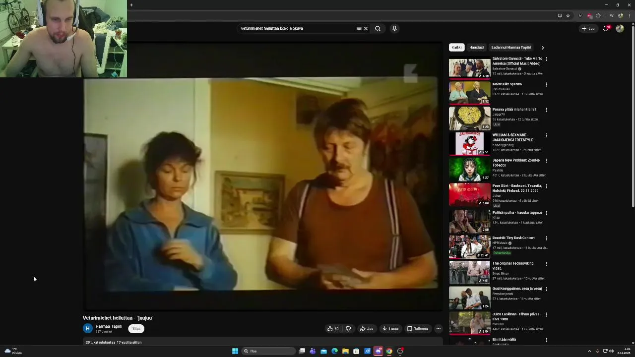Open Japan's New Problem Zombie Tobacco thumbnail

click(x=469, y=170)
